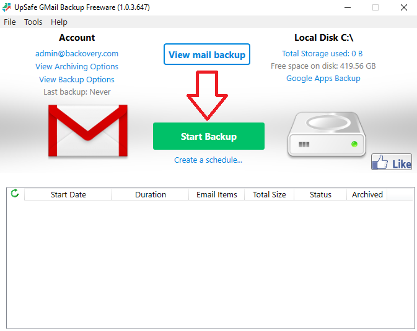Close the UpSafe GMail Backup window
417x331 pixels.
tap(404, 7)
